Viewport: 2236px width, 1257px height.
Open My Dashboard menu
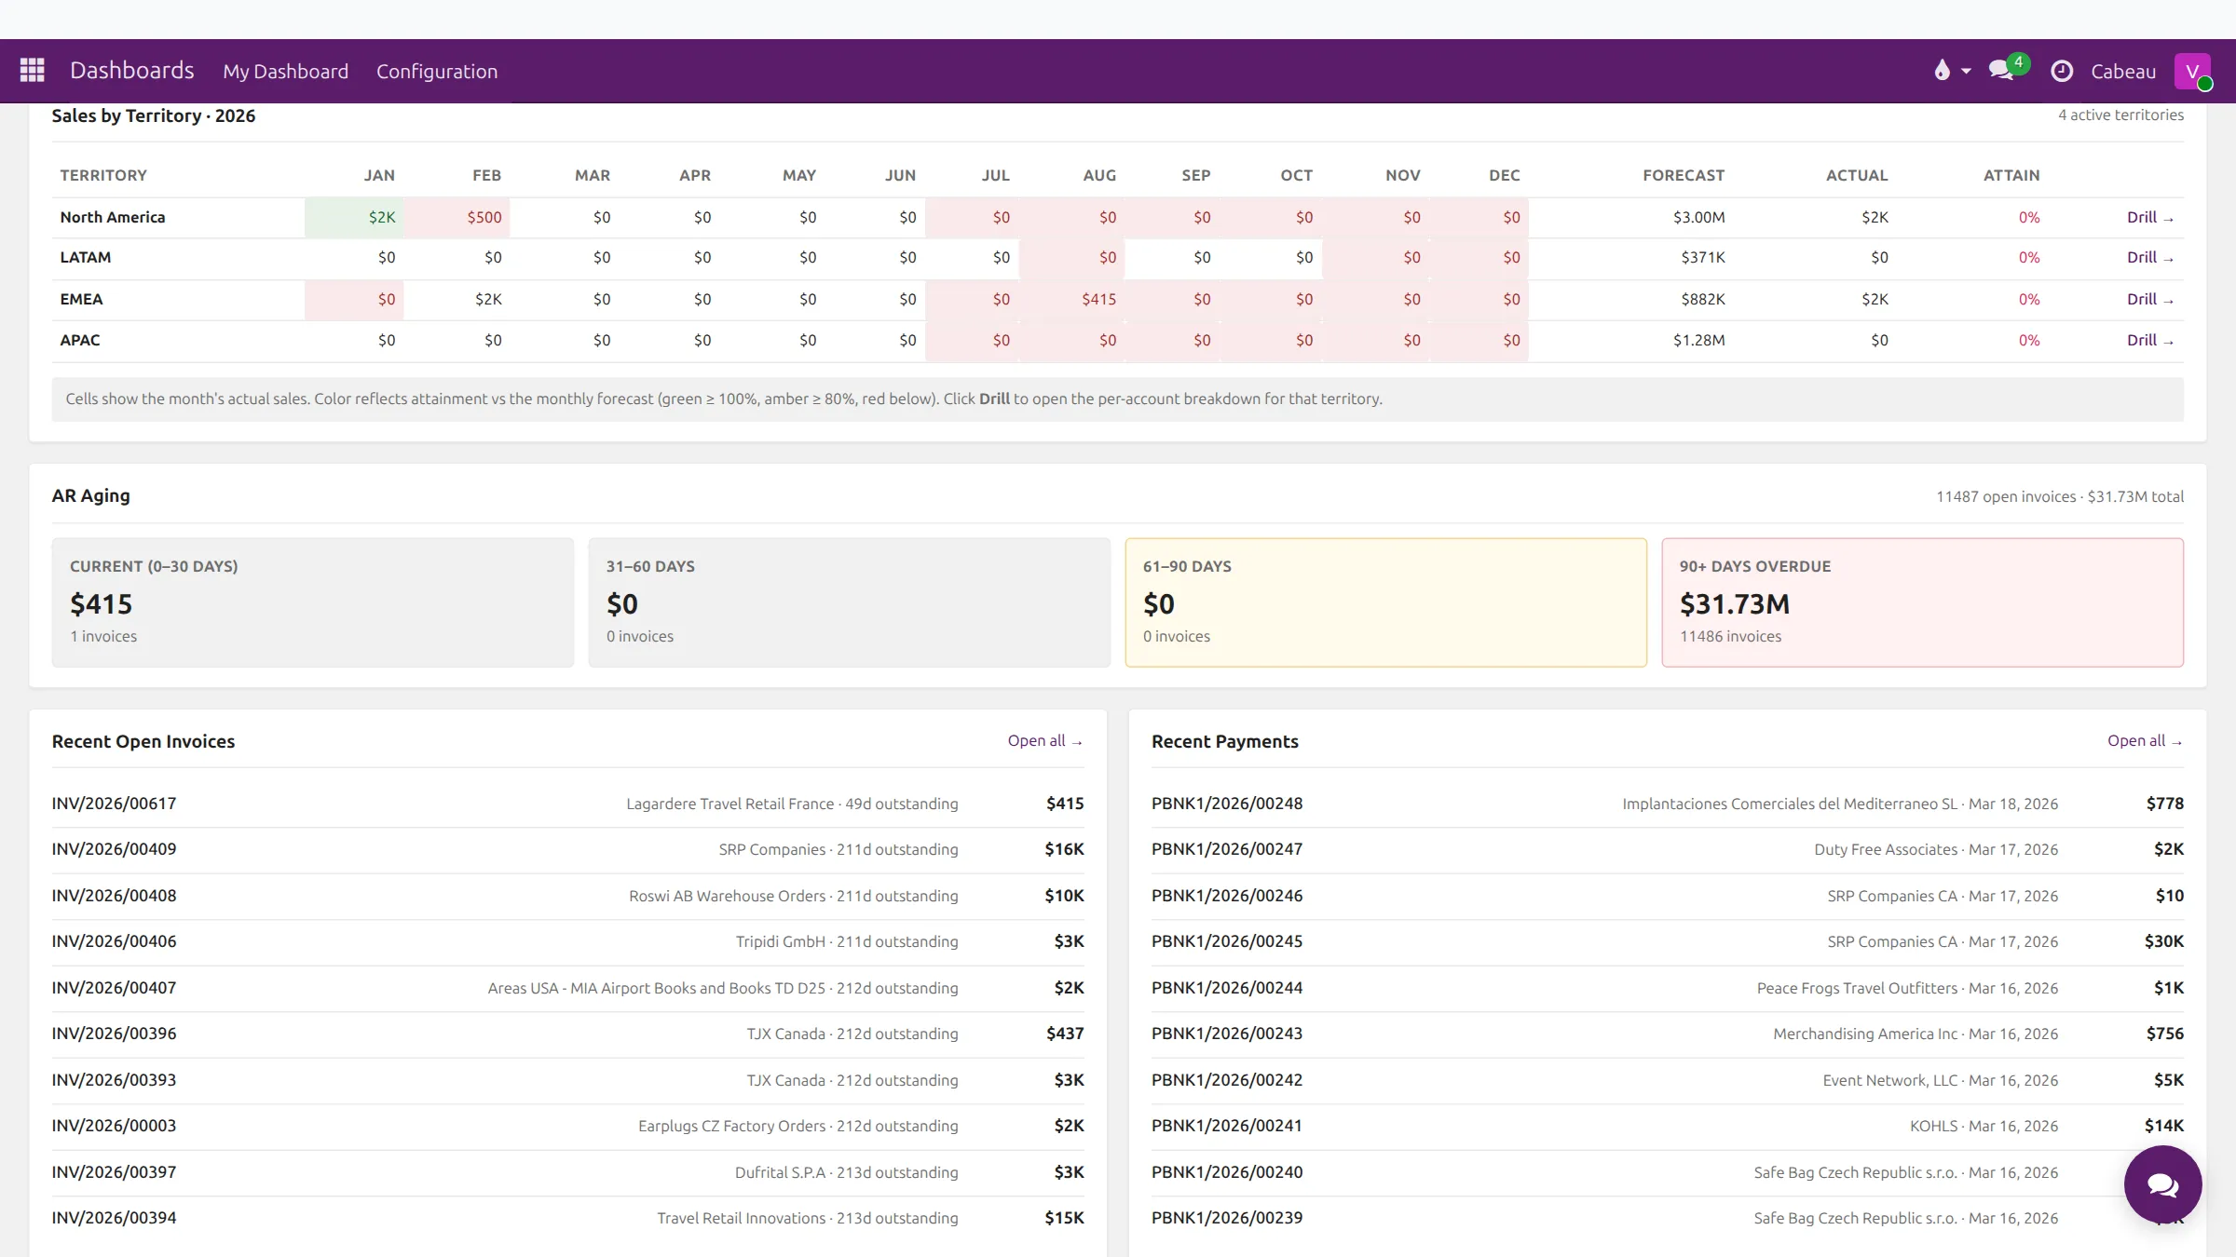(285, 71)
